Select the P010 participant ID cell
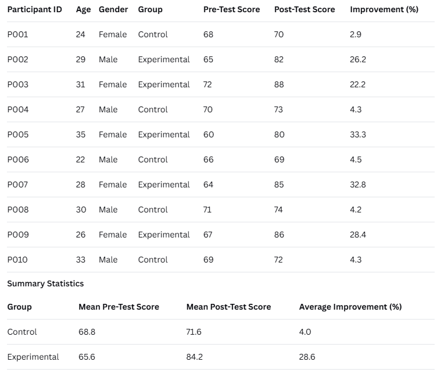 (x=17, y=260)
